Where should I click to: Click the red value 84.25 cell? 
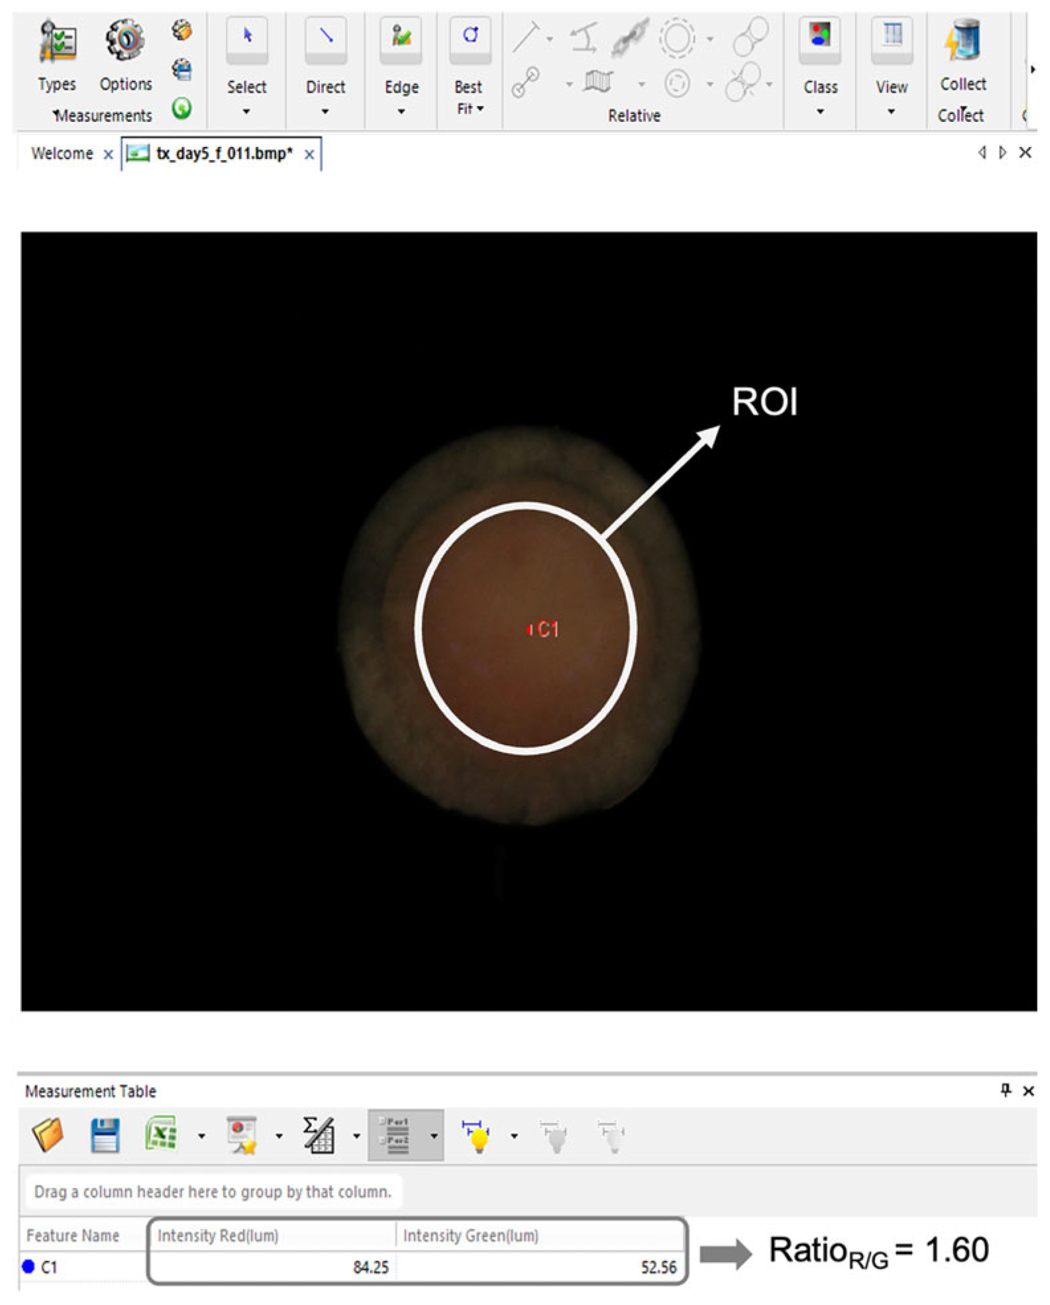click(x=273, y=1267)
